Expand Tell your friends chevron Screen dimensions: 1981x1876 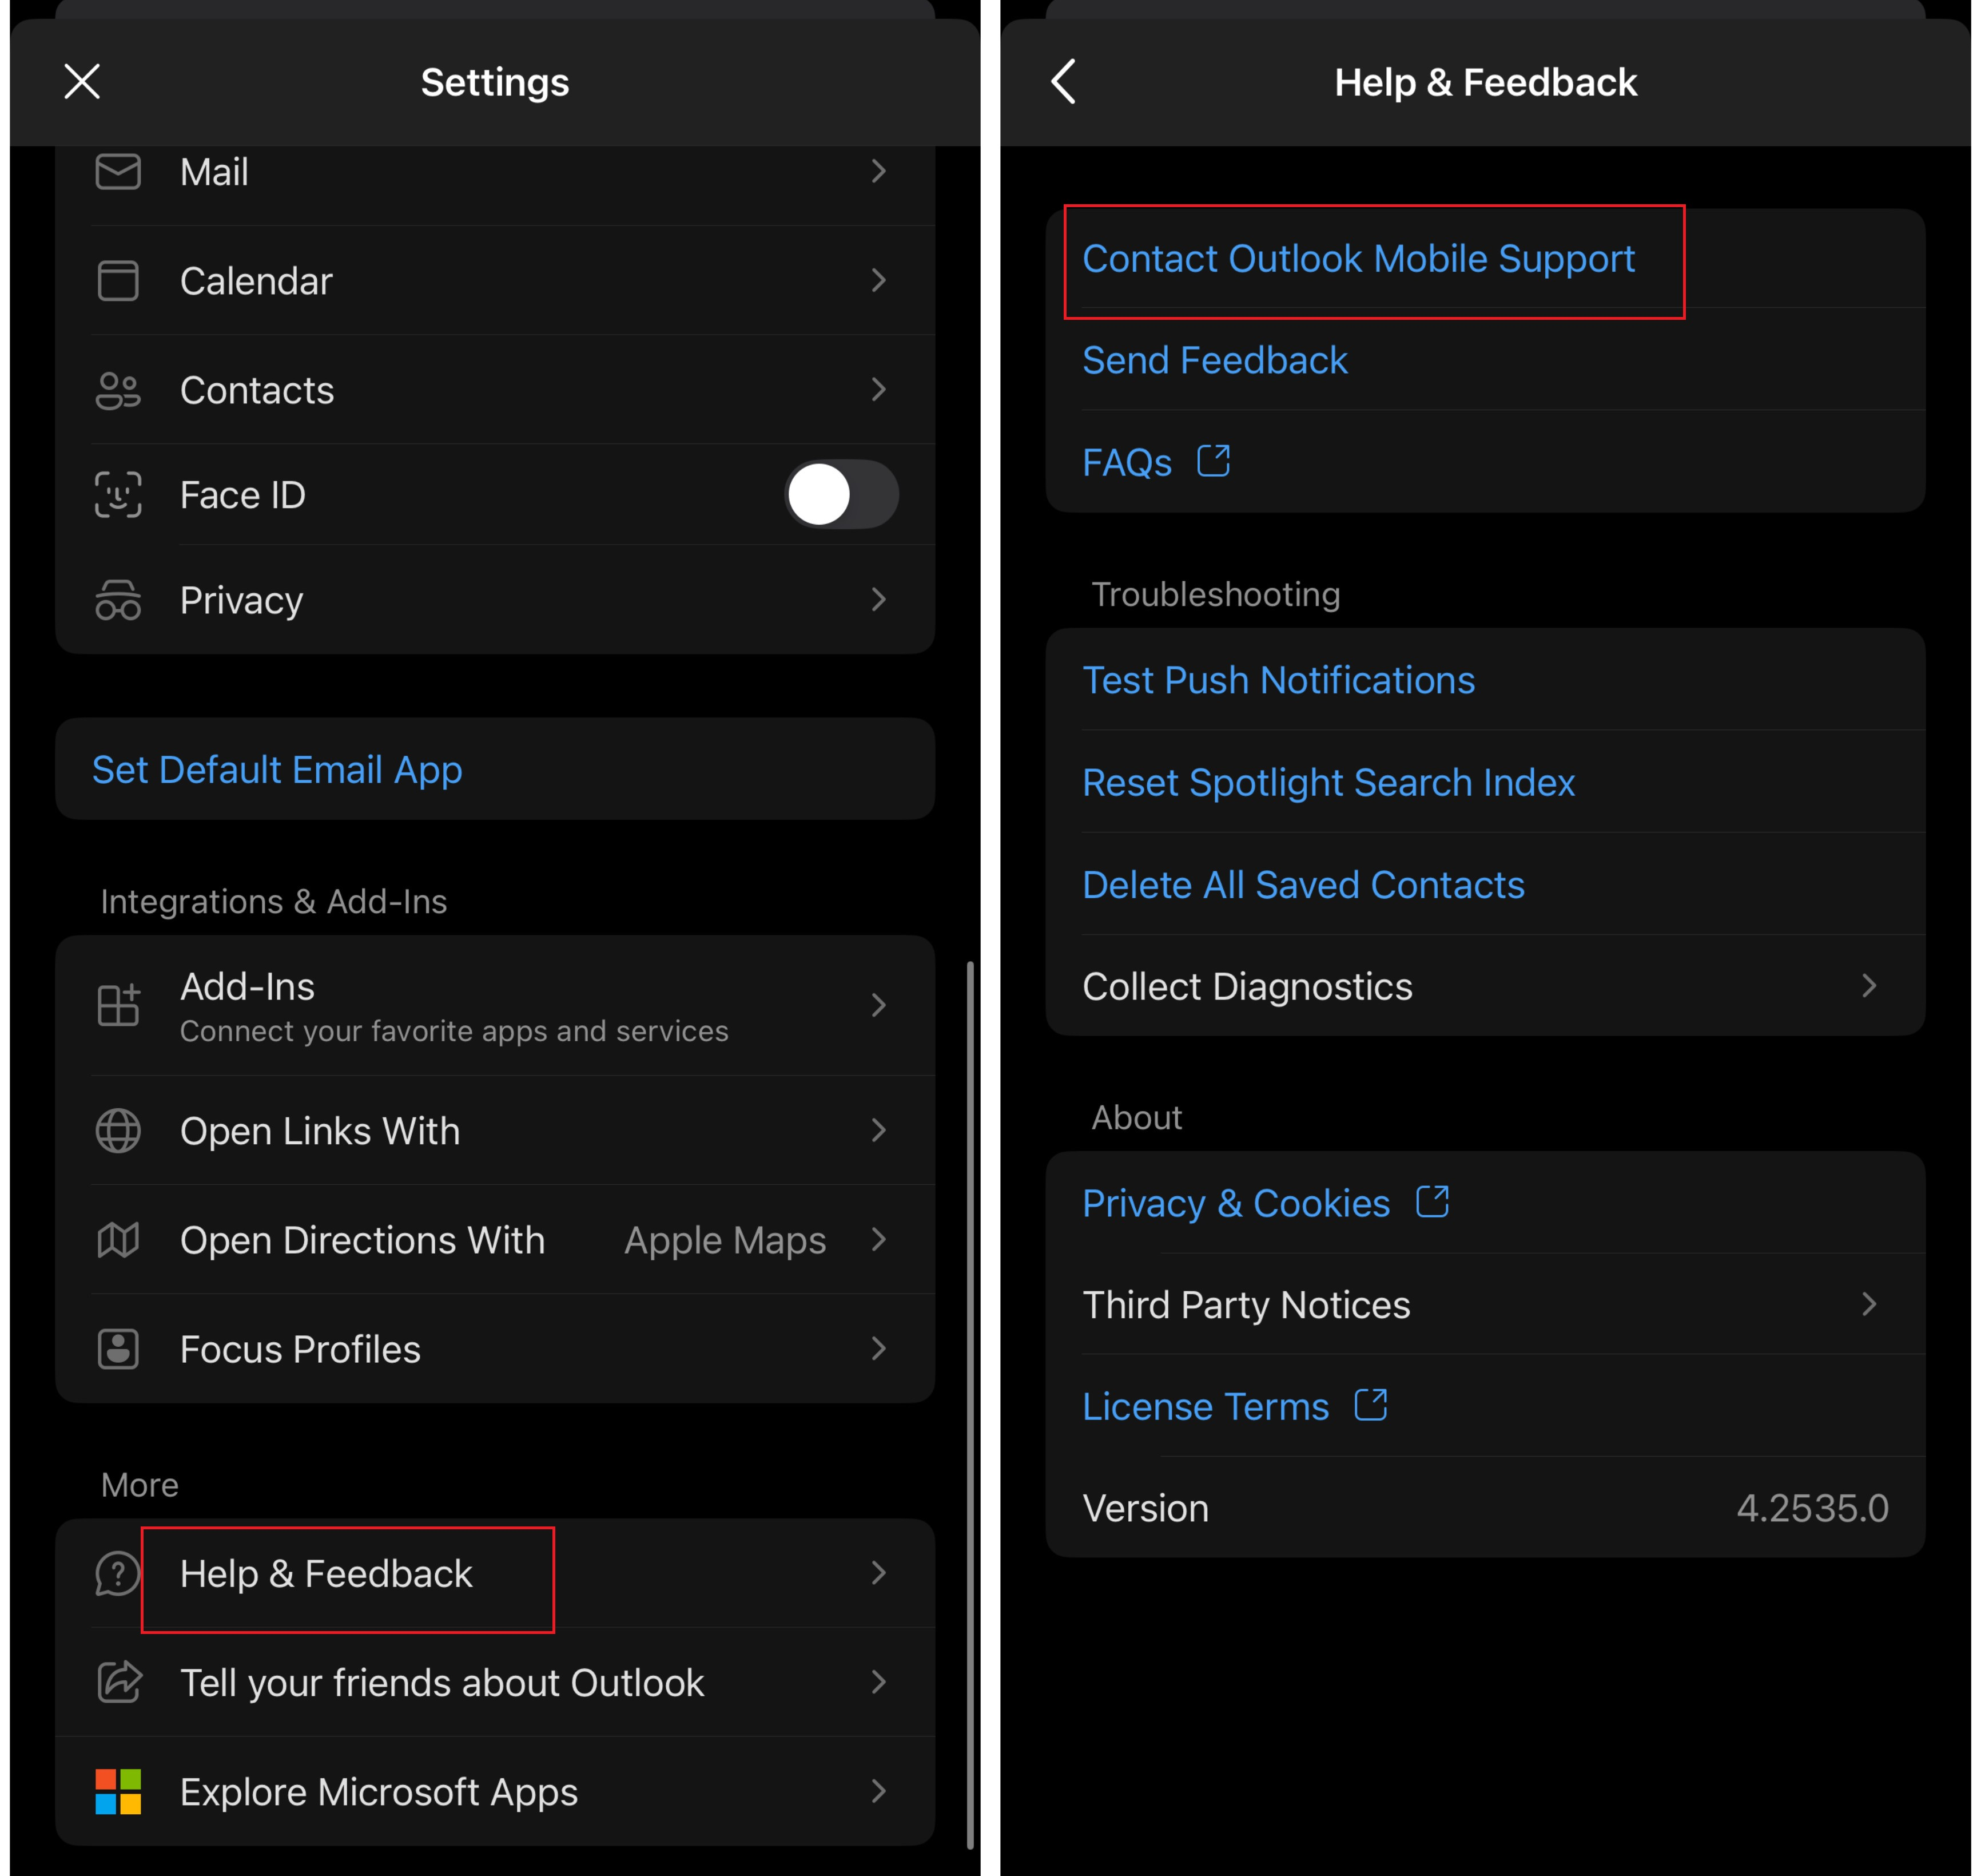pos(878,1682)
